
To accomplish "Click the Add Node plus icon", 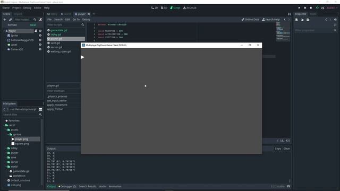I will [x=5, y=20].
